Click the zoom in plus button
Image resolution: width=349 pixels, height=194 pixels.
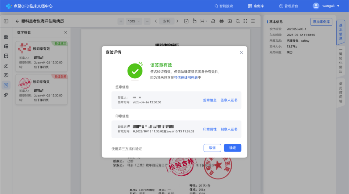click(121, 21)
